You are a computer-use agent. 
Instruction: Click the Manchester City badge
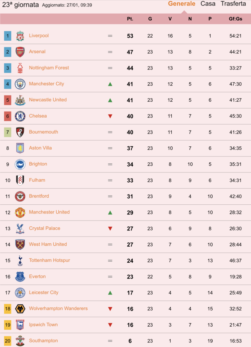tap(20, 84)
